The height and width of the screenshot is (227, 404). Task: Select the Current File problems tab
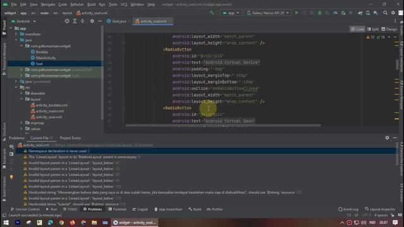click(x=41, y=138)
